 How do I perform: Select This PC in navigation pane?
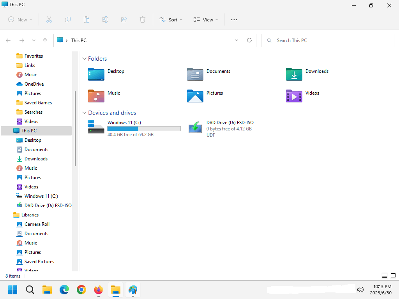tap(36, 131)
